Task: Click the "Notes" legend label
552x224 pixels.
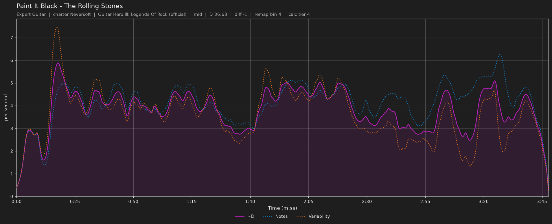Action: pos(281,216)
